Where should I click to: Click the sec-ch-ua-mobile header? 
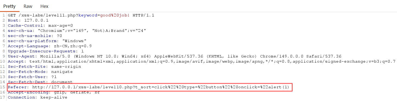(35, 36)
